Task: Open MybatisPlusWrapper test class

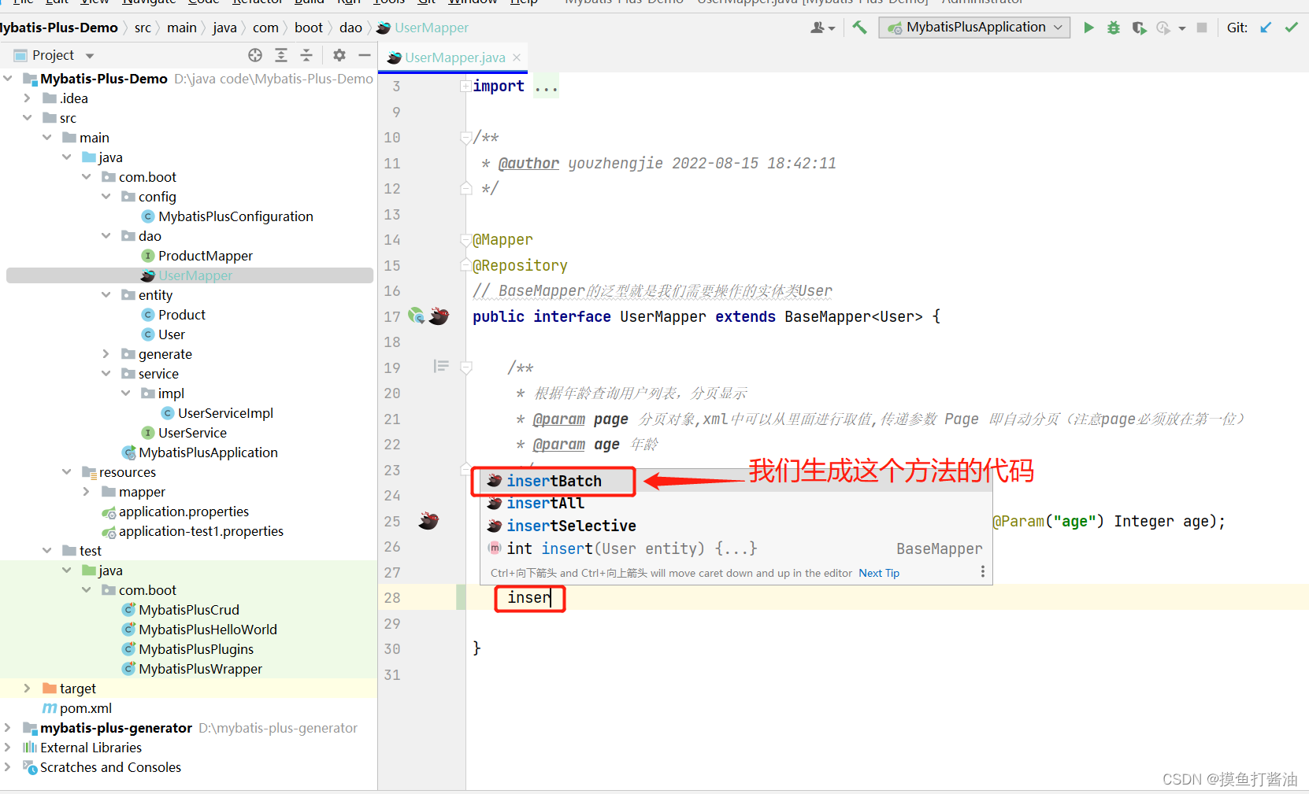Action: pos(200,669)
